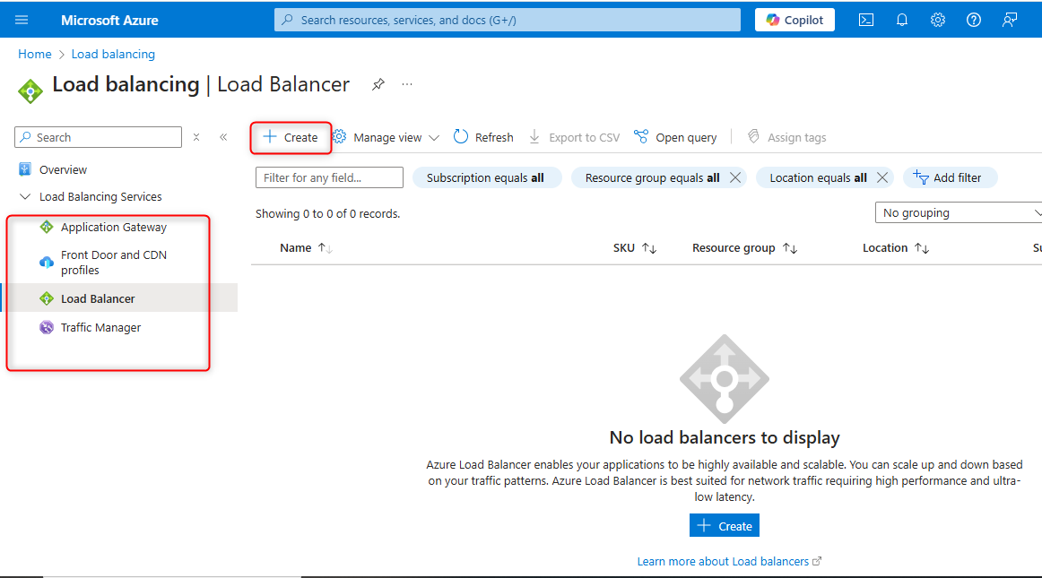The height and width of the screenshot is (578, 1042).
Task: Collapse the sidebar with double chevron
Action: click(223, 137)
